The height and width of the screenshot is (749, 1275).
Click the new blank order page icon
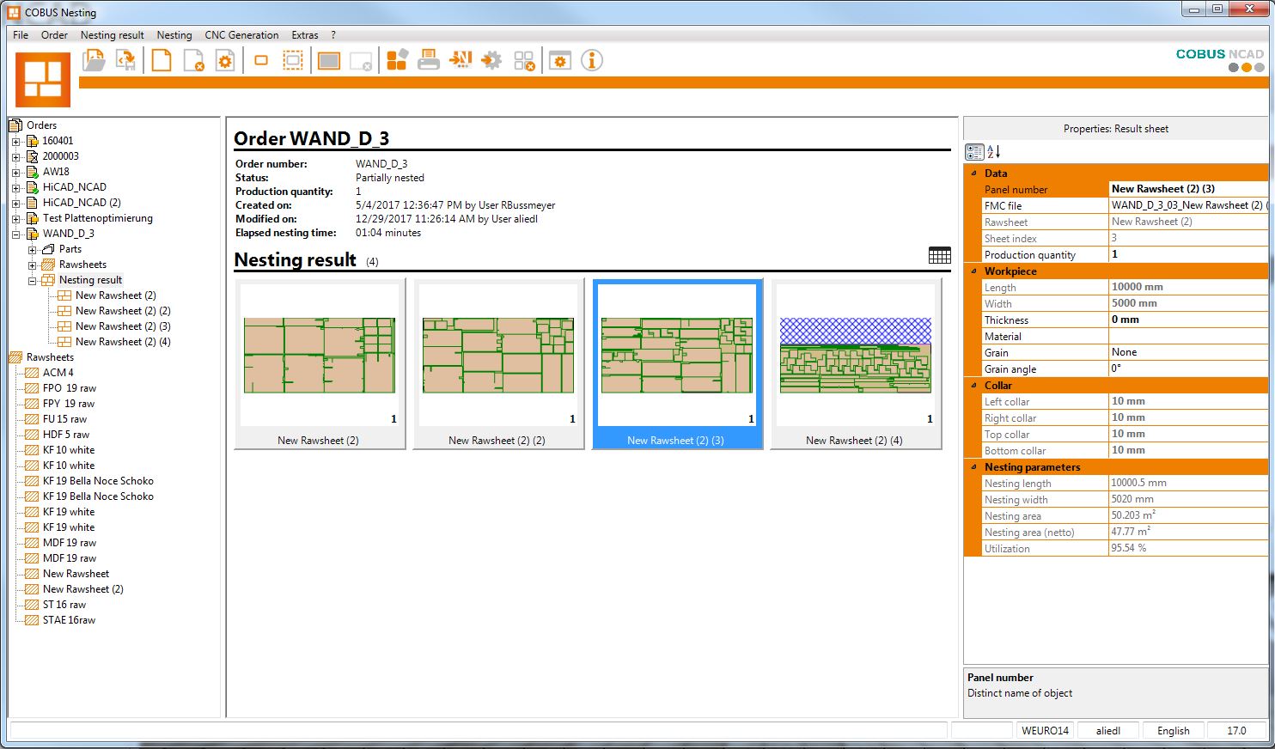[162, 60]
